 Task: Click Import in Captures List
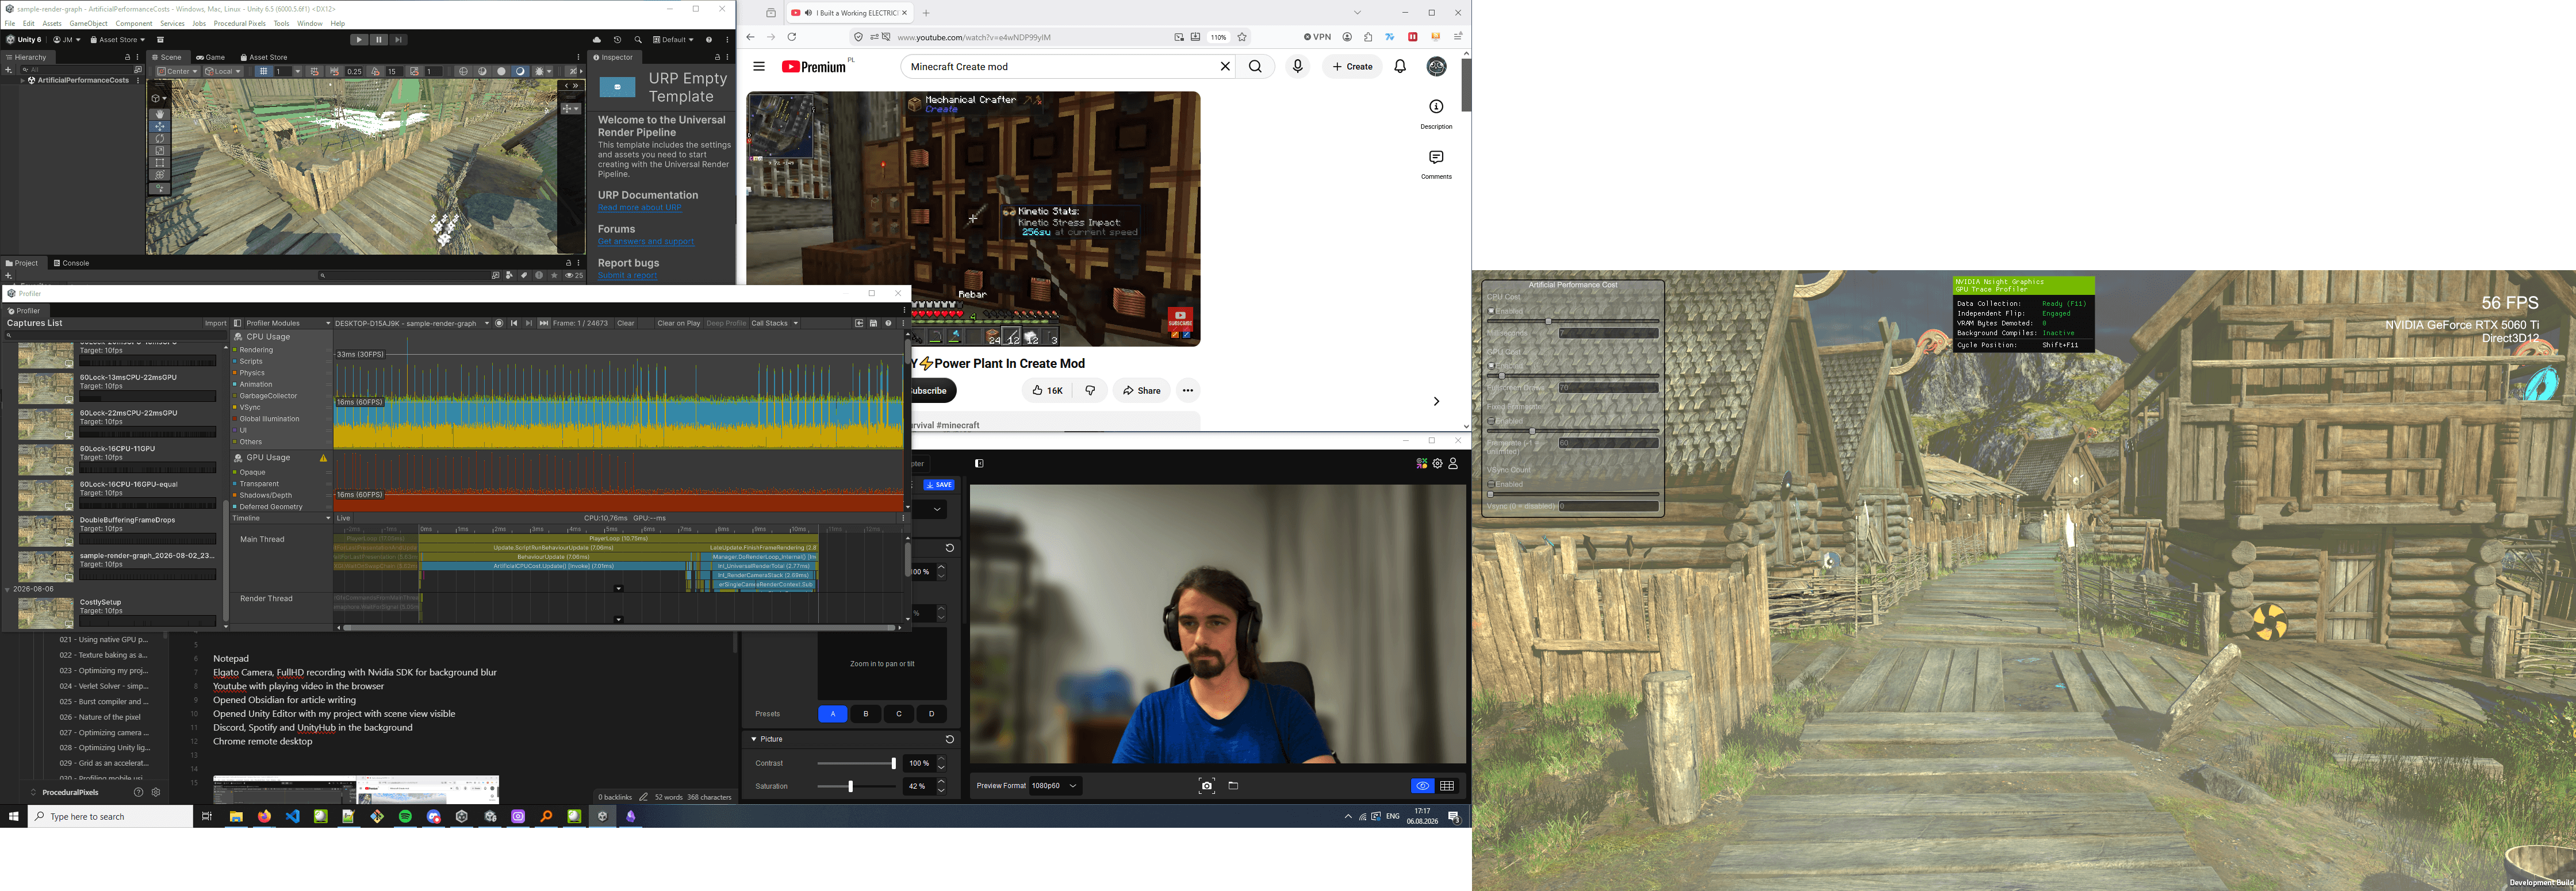(215, 323)
